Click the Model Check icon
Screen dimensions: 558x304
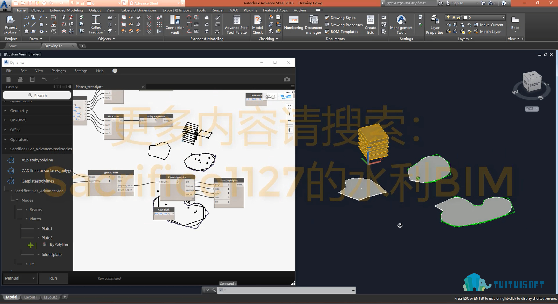click(x=257, y=25)
